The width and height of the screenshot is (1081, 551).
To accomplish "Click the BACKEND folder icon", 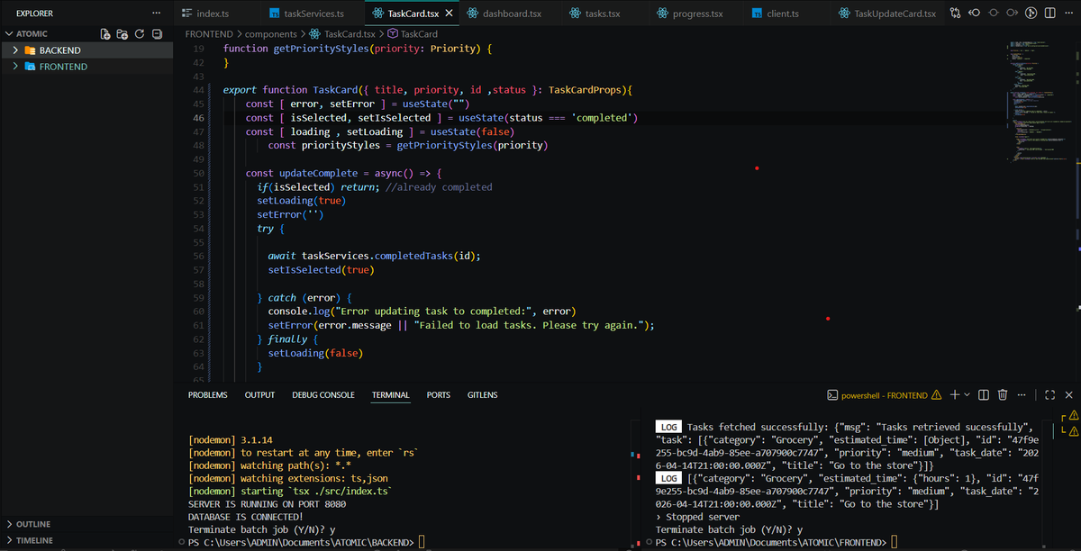I will point(31,50).
